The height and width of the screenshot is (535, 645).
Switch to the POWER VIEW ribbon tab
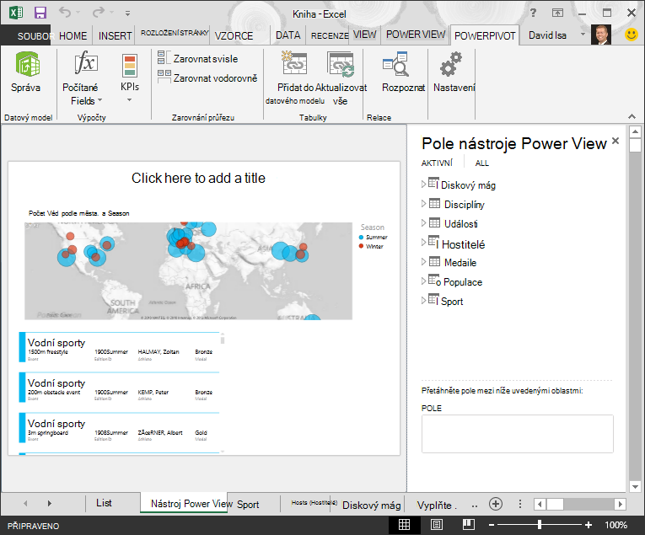(416, 35)
